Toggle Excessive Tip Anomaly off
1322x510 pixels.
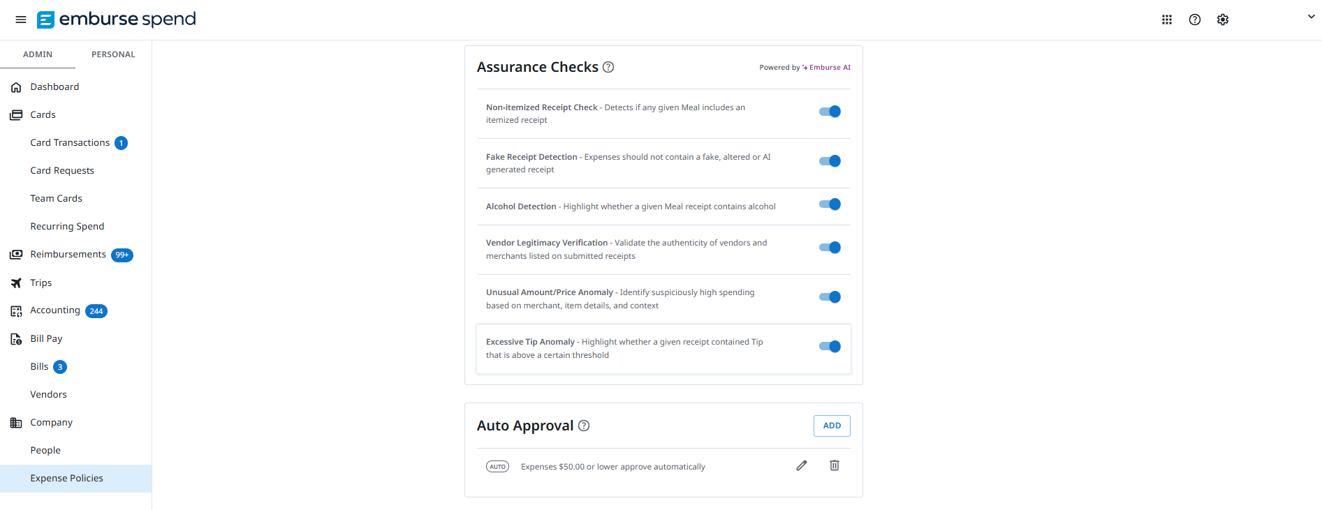click(829, 346)
